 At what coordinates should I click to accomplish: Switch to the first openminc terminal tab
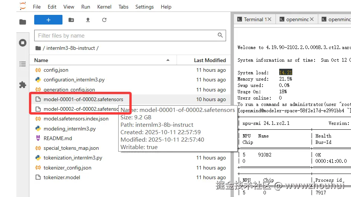tap(297, 19)
